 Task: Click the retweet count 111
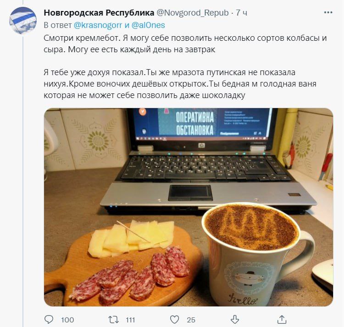[x=130, y=320]
